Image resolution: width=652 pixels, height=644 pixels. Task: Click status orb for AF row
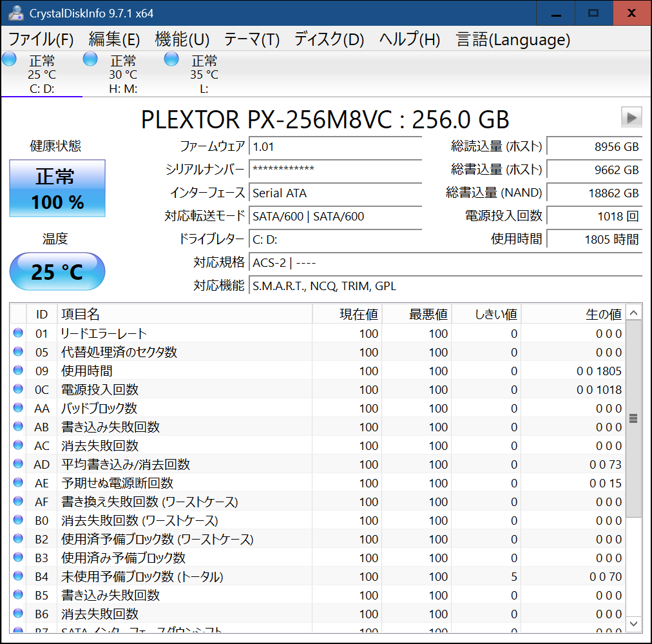click(x=18, y=501)
